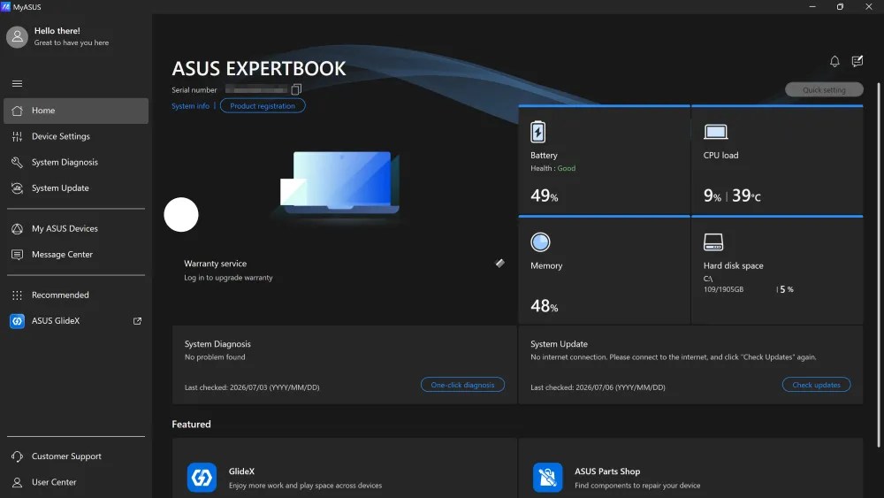Go to Home in sidebar

[x=76, y=111]
